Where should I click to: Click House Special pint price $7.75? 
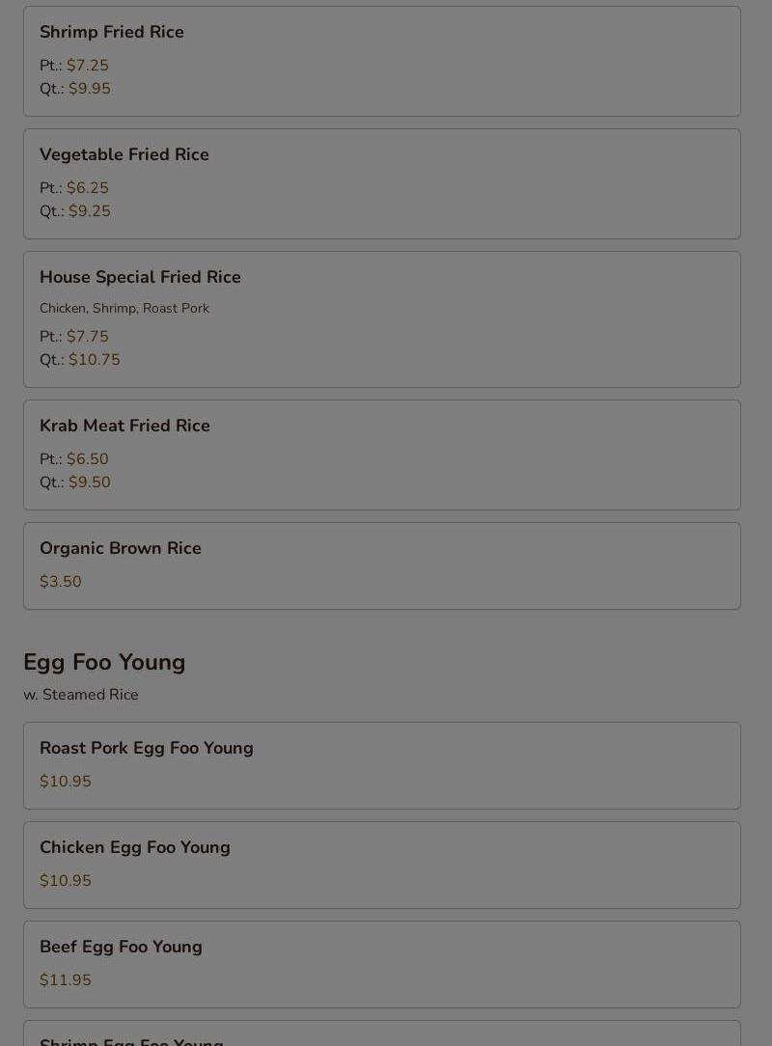coord(88,336)
